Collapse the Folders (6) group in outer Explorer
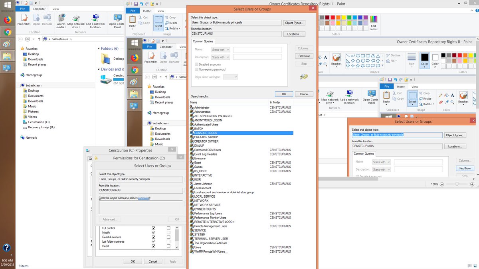Viewport: 479px width, 269px height. point(99,49)
